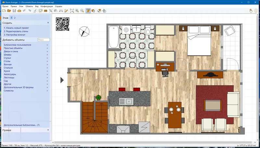Click the room walls editing icon
Screen dimensions: 260x148
[40, 11]
